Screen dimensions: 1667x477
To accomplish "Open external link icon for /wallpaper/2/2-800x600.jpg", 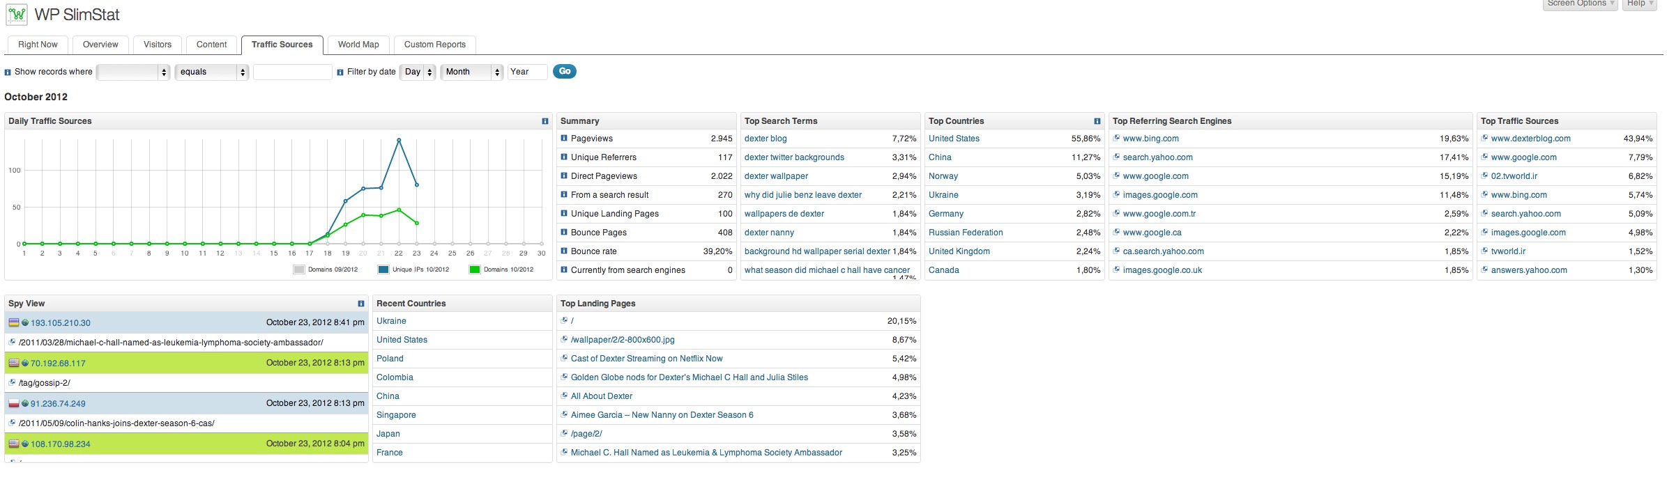I will click(x=564, y=339).
